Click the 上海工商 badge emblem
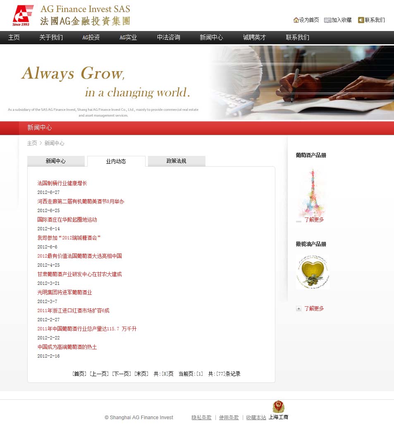The image size is (394, 425). pyautogui.click(x=278, y=406)
